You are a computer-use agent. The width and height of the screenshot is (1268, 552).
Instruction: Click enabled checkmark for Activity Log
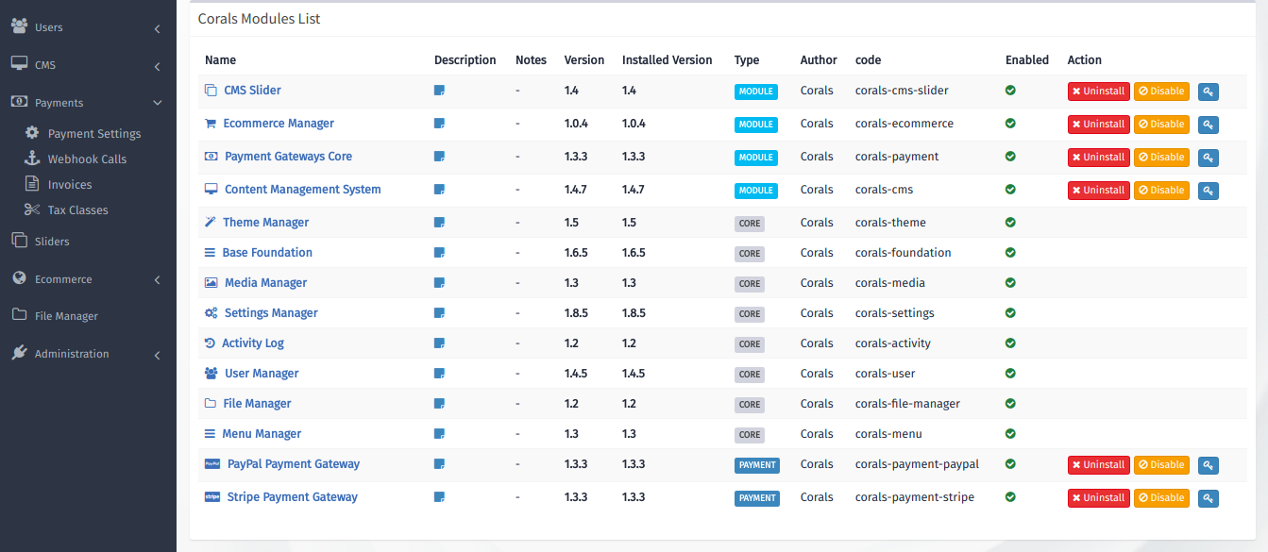click(1010, 343)
